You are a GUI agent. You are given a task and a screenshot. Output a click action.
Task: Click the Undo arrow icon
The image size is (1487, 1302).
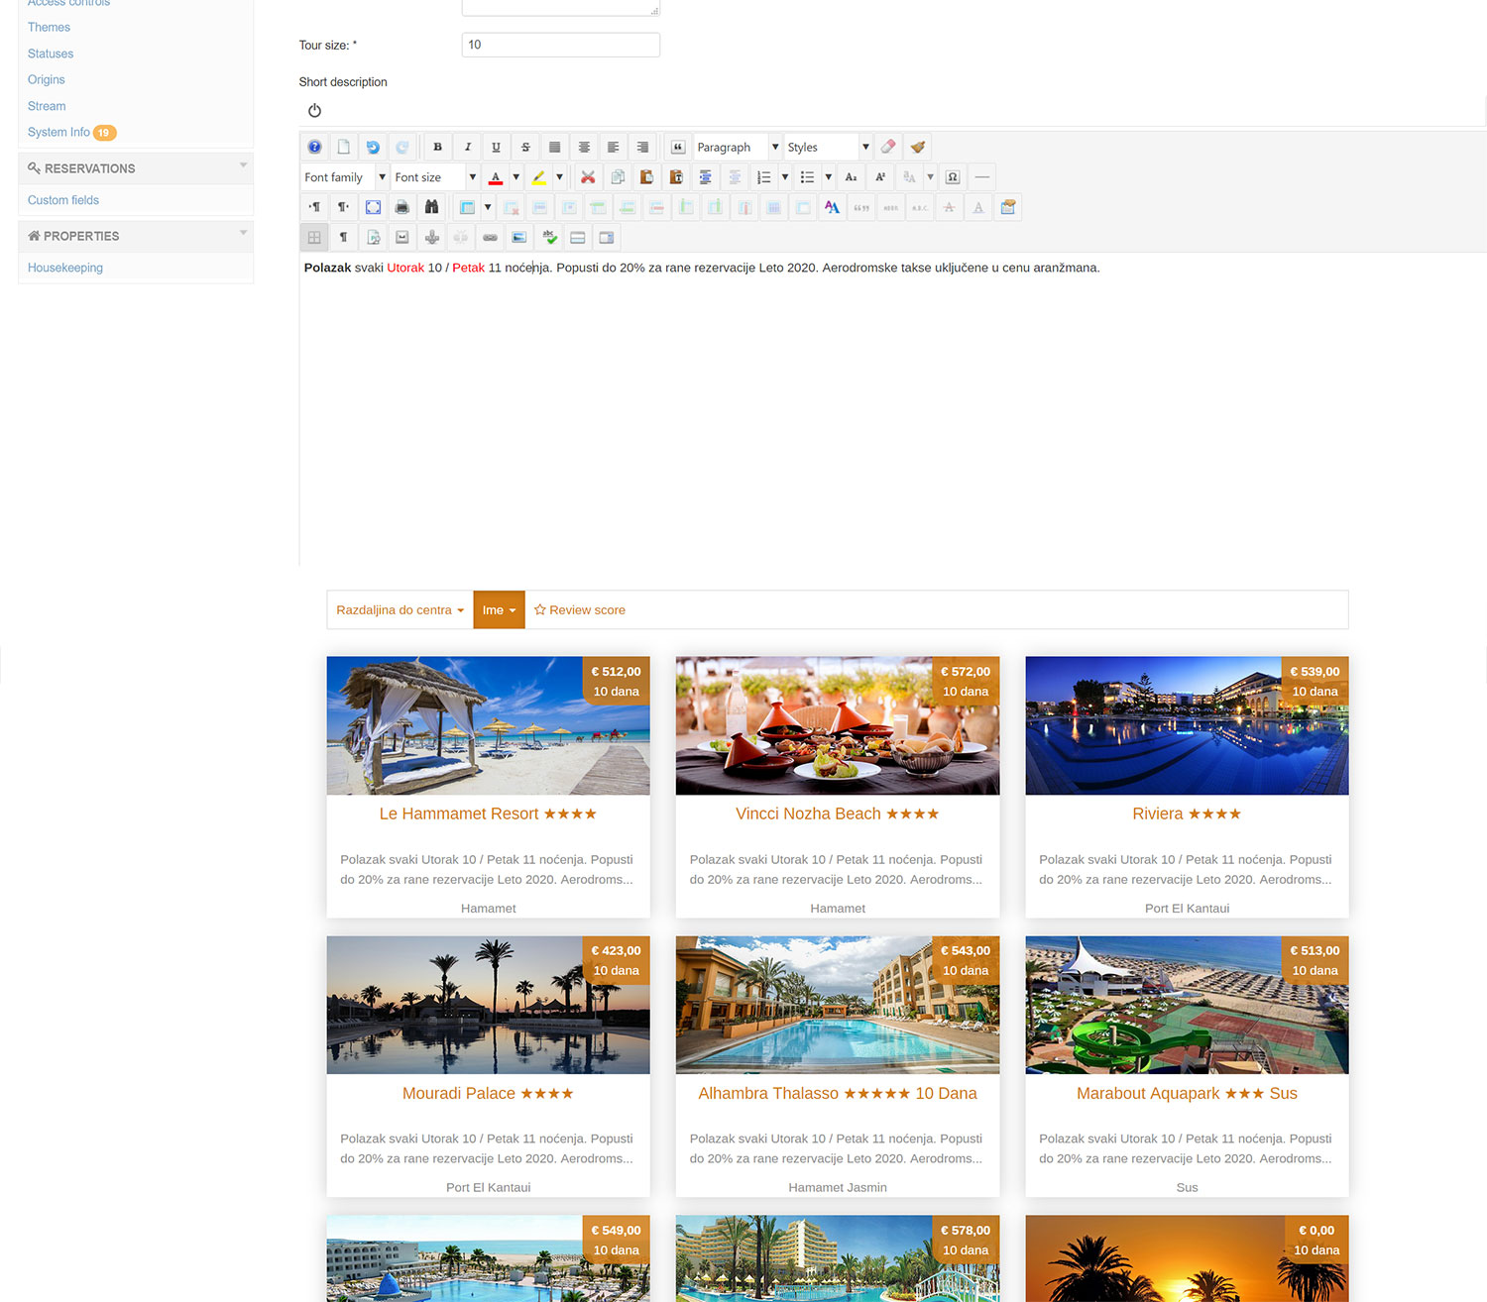(373, 148)
